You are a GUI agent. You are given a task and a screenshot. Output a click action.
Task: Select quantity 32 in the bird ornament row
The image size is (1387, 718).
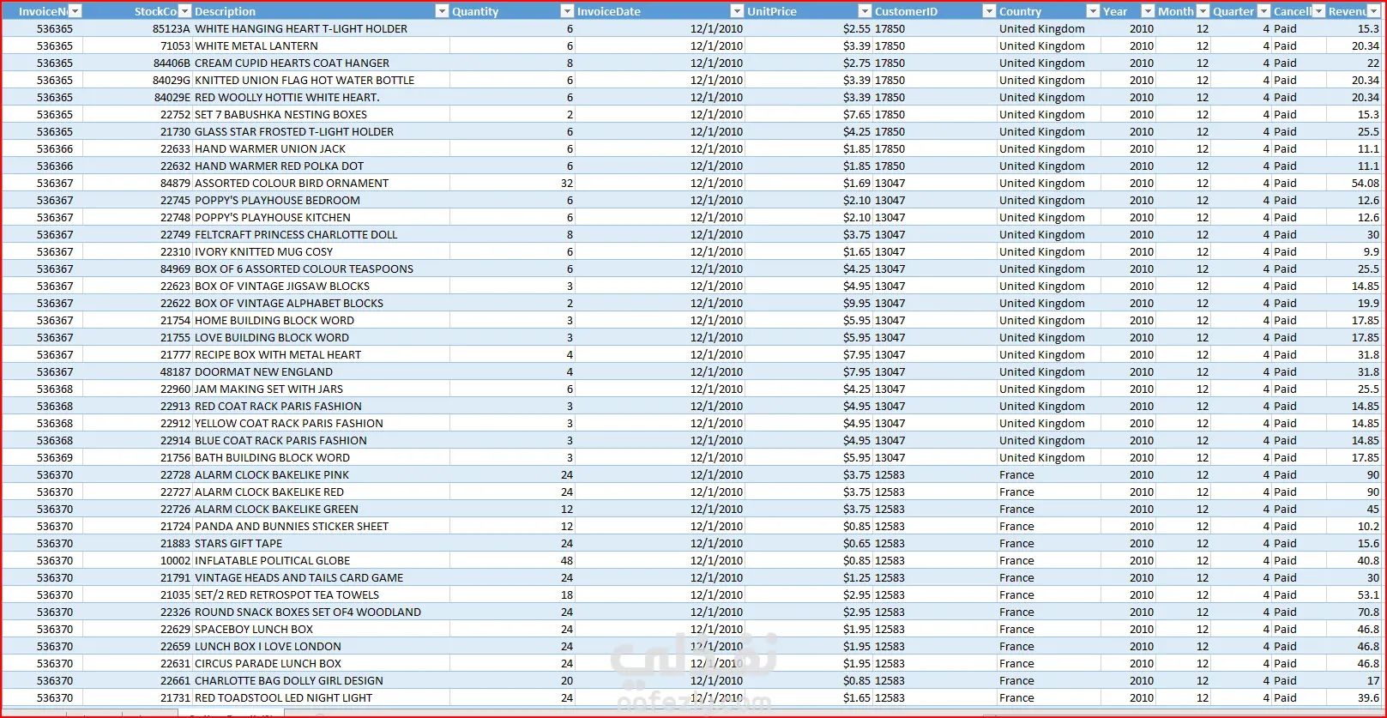tap(512, 183)
